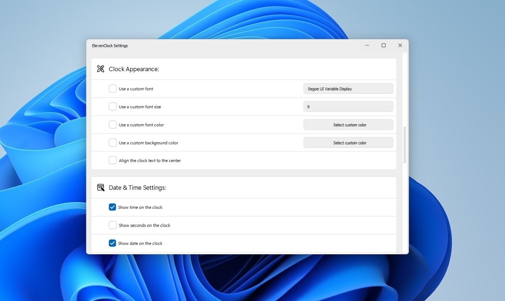This screenshot has width=505, height=301.
Task: Enable Align the clock text to the center
Action: (112, 160)
